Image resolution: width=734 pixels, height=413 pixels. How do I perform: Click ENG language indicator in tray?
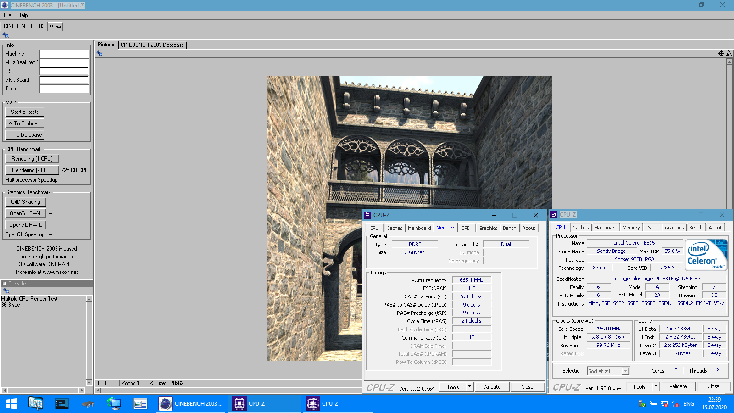pos(689,404)
